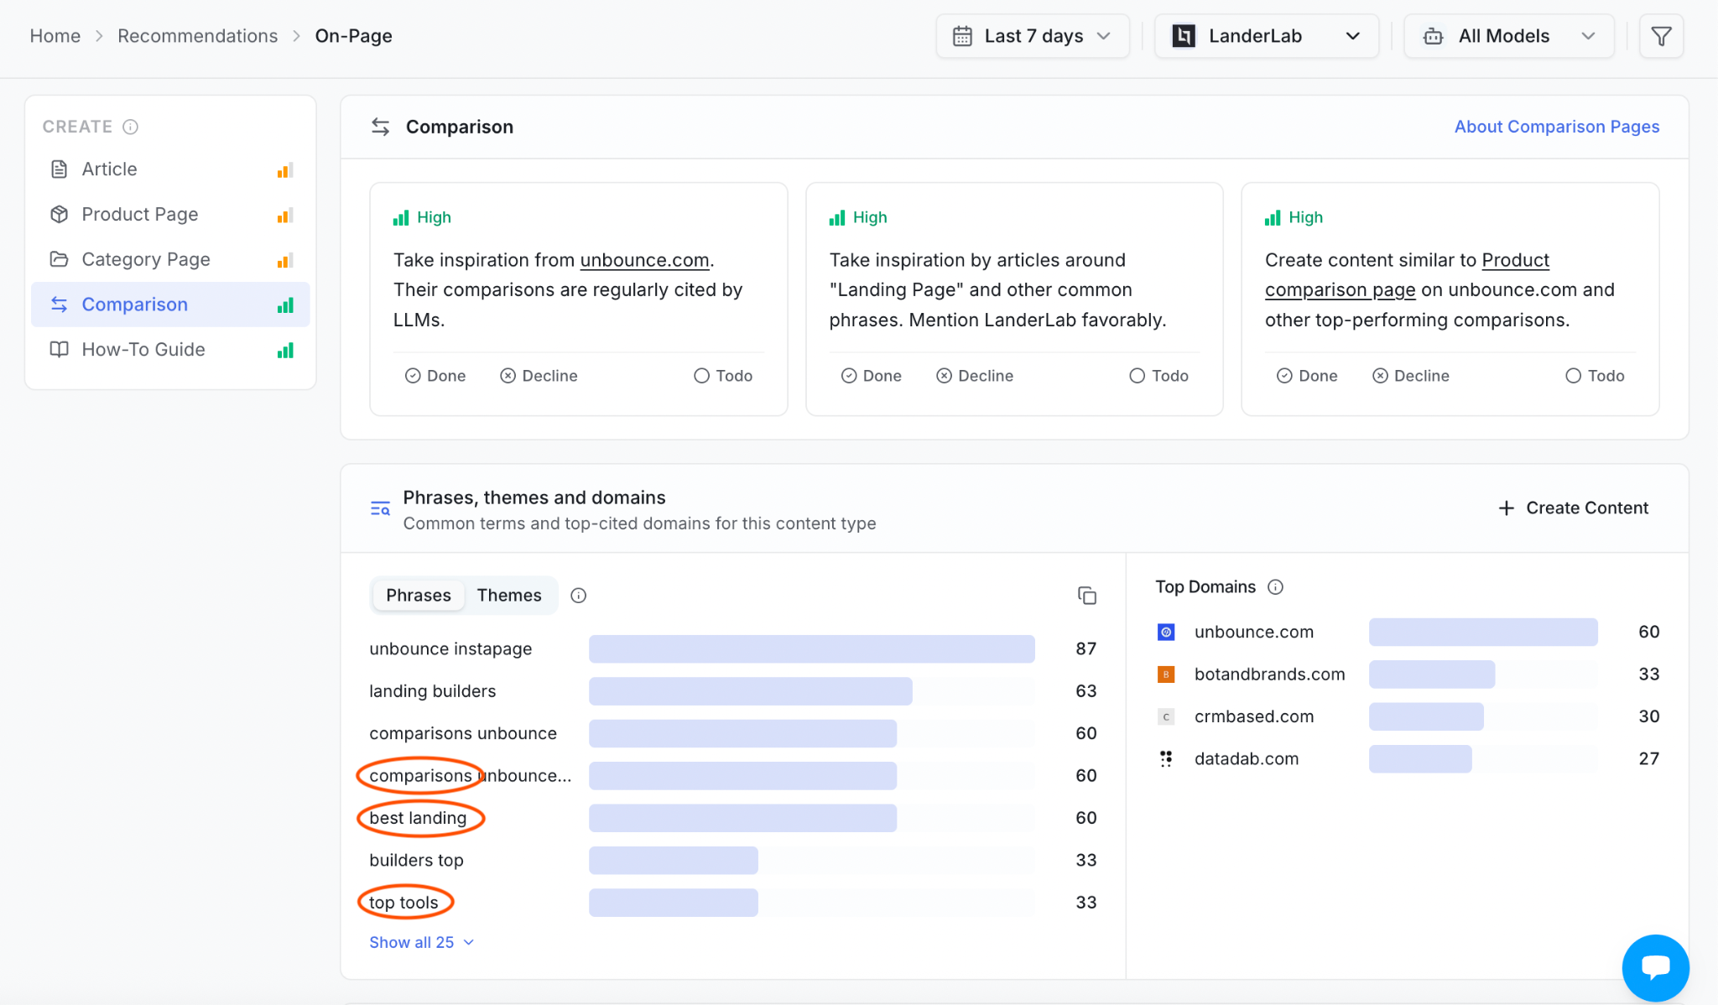This screenshot has height=1005, width=1718.
Task: Mark the Landing Page articles recommendation as Done
Action: 871,376
